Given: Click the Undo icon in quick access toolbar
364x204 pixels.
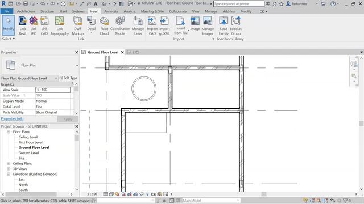Looking at the screenshot, I should (43, 4).
